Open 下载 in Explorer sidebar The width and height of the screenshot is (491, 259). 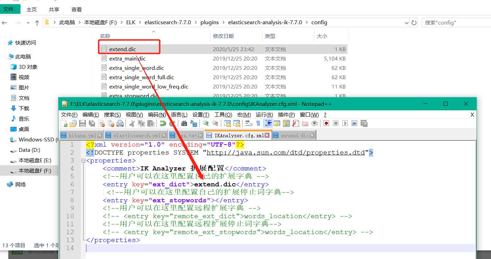click(x=24, y=108)
